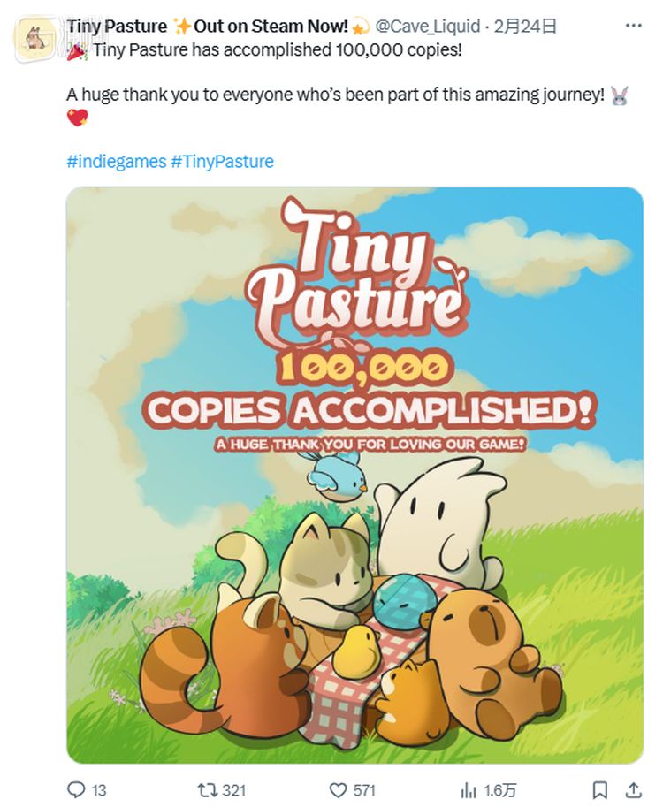The height and width of the screenshot is (807, 663).
Task: Click the repost count 321
Action: pyautogui.click(x=233, y=790)
